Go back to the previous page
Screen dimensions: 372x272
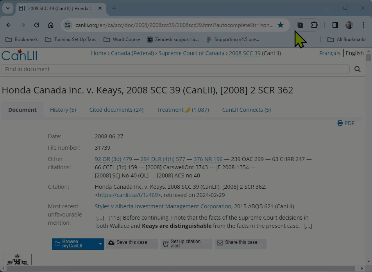(x=9, y=25)
